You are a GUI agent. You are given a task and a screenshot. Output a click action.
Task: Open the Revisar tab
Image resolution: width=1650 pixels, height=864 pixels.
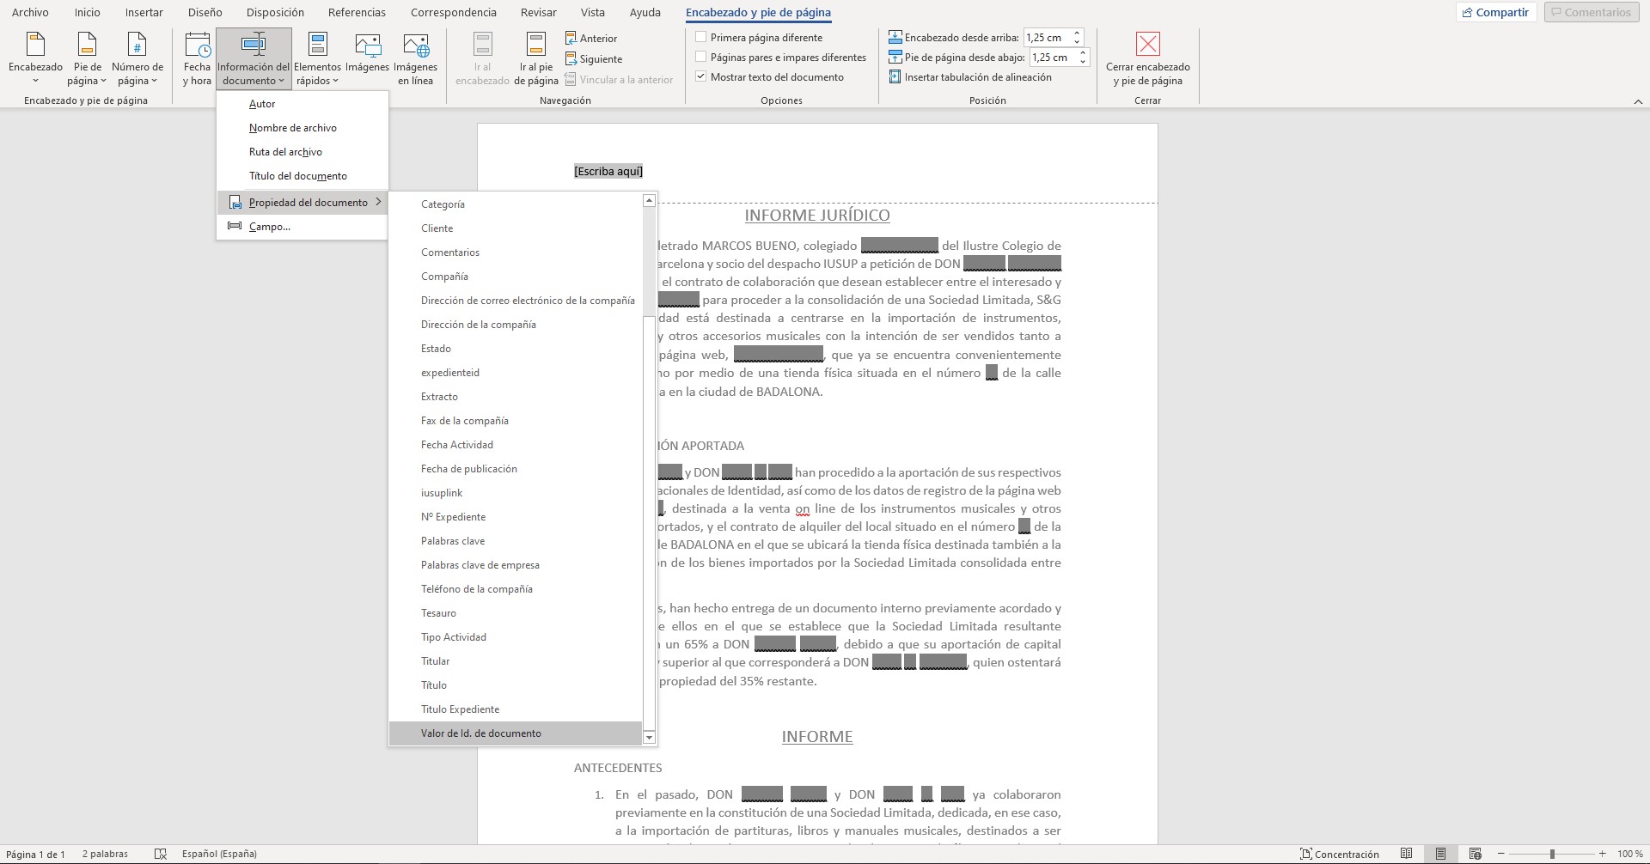click(538, 12)
